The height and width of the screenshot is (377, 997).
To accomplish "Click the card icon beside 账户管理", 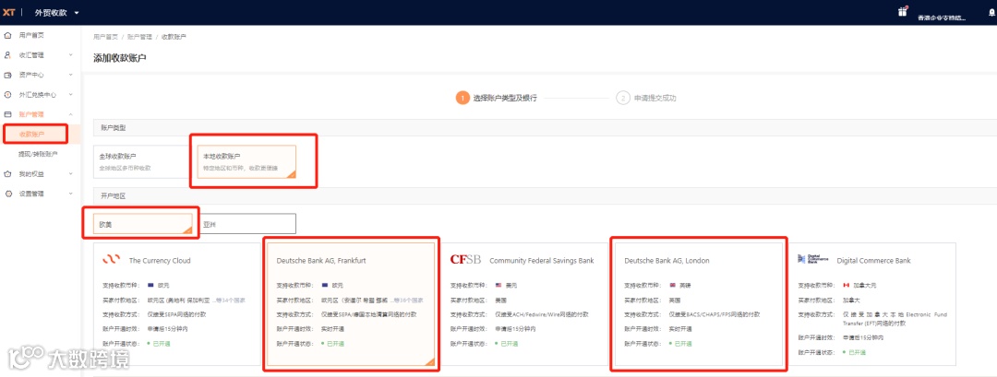I will point(7,114).
